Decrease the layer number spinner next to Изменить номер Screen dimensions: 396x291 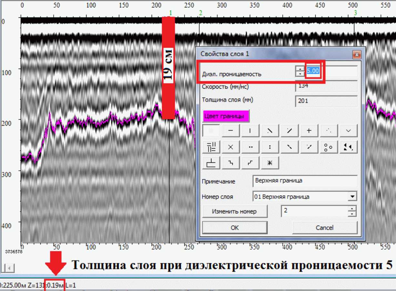[352, 214]
